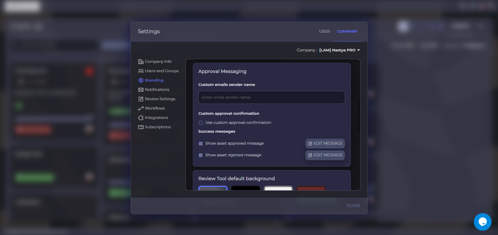
Task: Pick the black background swatch
Action: pos(245,188)
